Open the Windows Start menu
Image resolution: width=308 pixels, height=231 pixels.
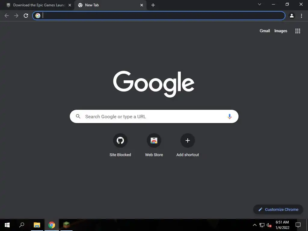tap(7, 225)
